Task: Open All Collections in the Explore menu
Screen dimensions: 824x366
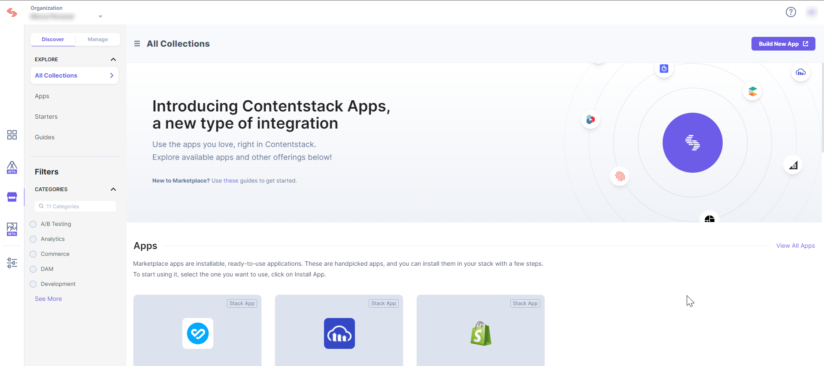Action: (74, 75)
